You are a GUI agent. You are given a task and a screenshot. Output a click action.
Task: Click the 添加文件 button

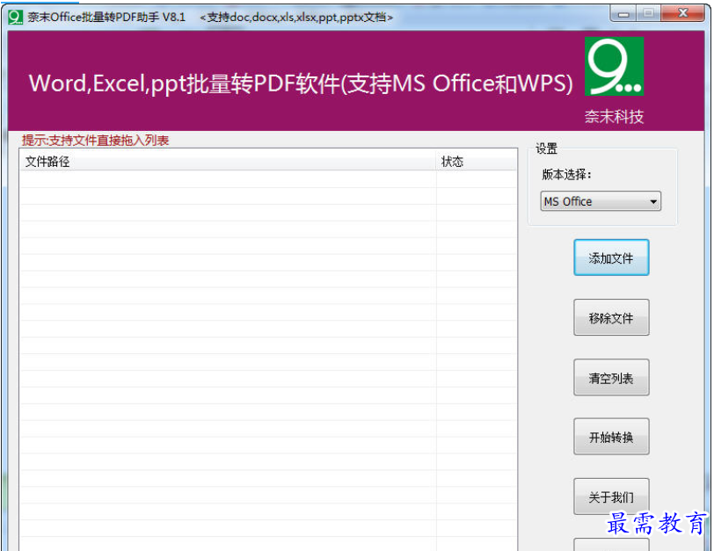611,257
